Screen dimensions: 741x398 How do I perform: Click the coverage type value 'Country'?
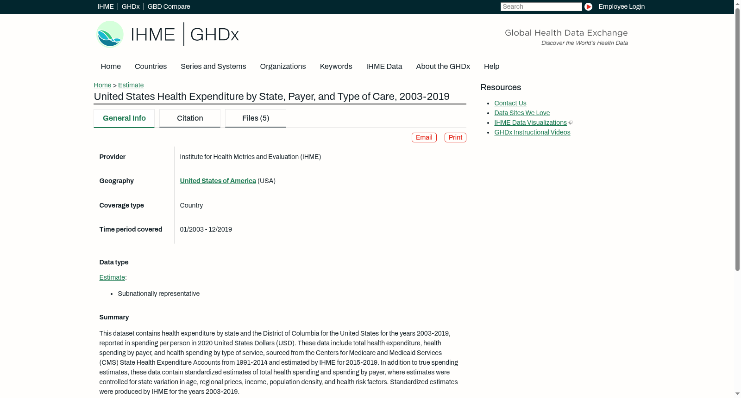(191, 205)
